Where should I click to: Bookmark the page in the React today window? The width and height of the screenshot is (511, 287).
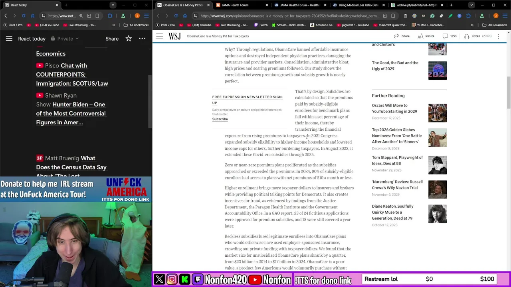[x=97, y=16]
